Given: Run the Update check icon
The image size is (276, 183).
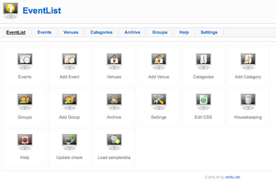Looking at the screenshot, I should (x=70, y=142).
